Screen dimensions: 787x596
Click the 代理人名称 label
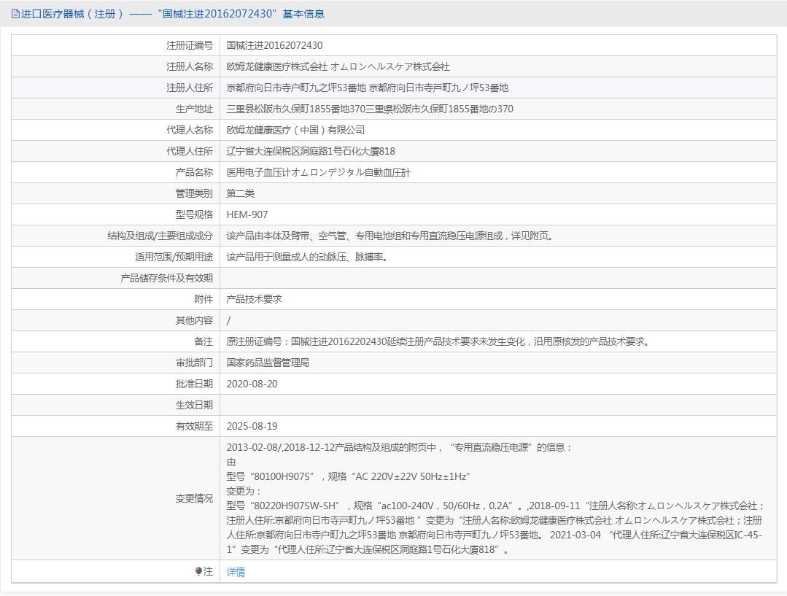point(190,130)
